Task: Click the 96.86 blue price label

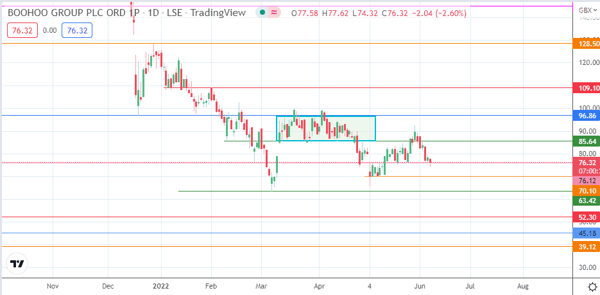Action: tap(587, 115)
